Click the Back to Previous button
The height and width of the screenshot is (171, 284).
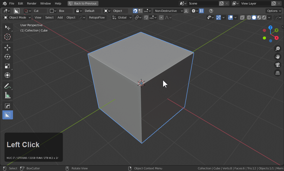(83, 3)
